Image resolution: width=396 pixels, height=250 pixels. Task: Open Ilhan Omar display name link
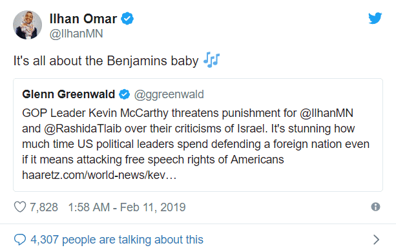pyautogui.click(x=83, y=19)
